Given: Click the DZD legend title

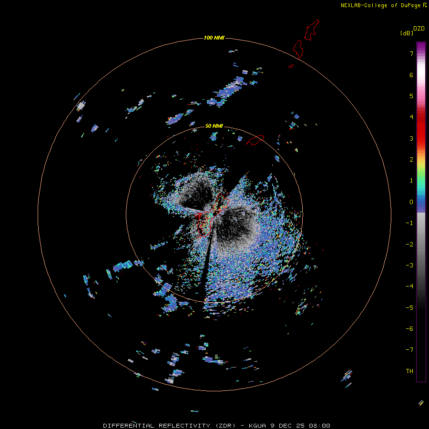Looking at the screenshot, I should [419, 29].
